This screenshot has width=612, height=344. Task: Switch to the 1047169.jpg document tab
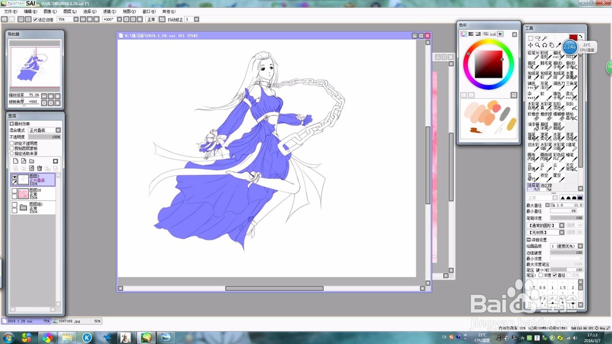[77, 321]
